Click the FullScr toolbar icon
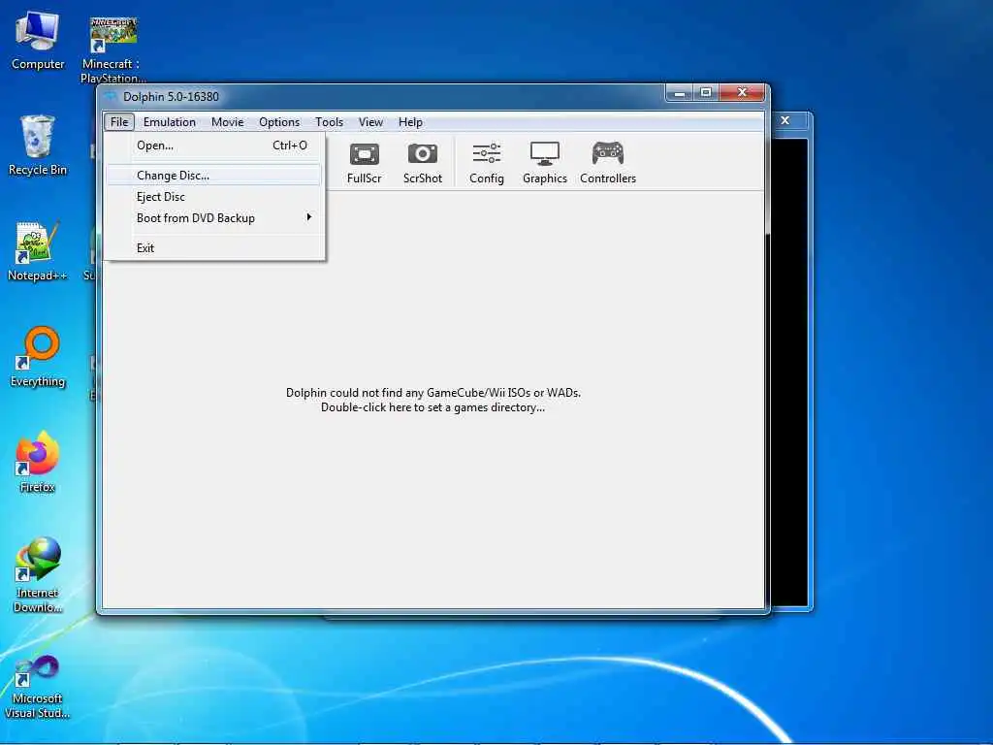 pos(365,163)
